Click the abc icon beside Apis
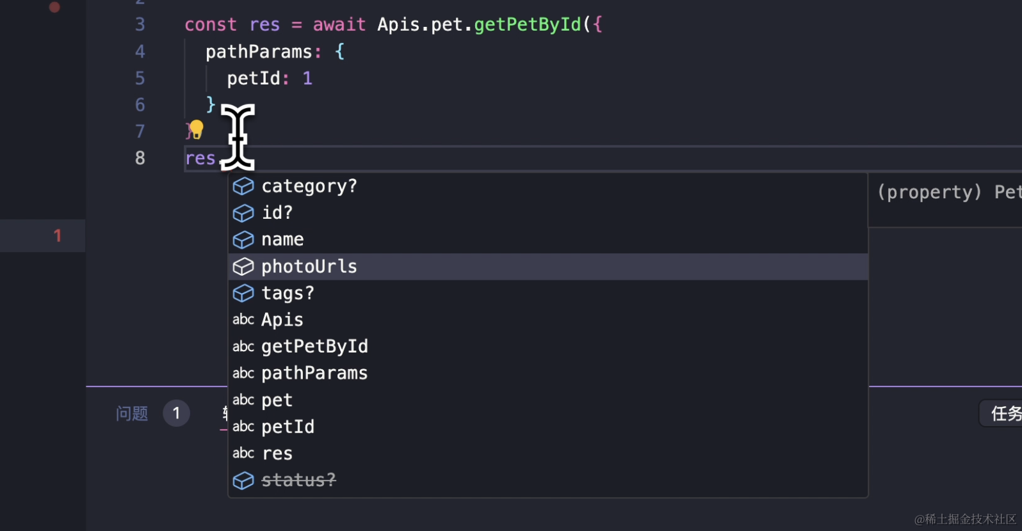Image resolution: width=1022 pixels, height=531 pixels. click(x=243, y=320)
